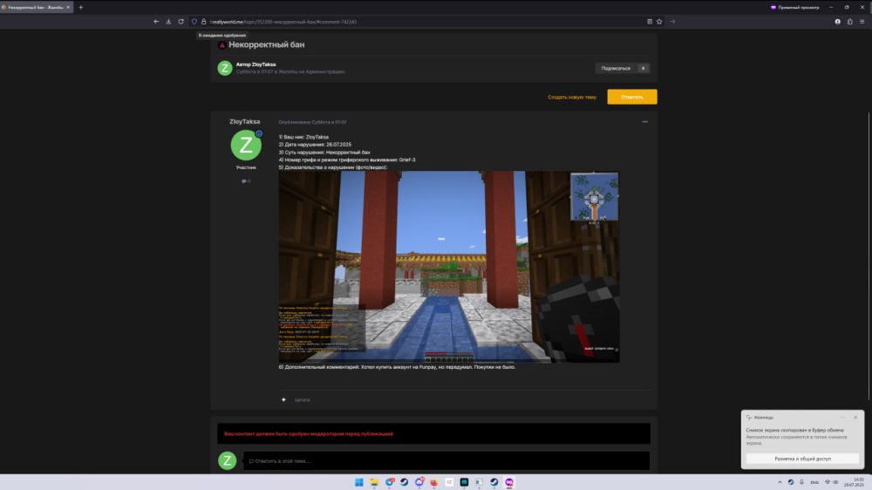Click the Ответить в этой теме reply field

[x=446, y=460]
